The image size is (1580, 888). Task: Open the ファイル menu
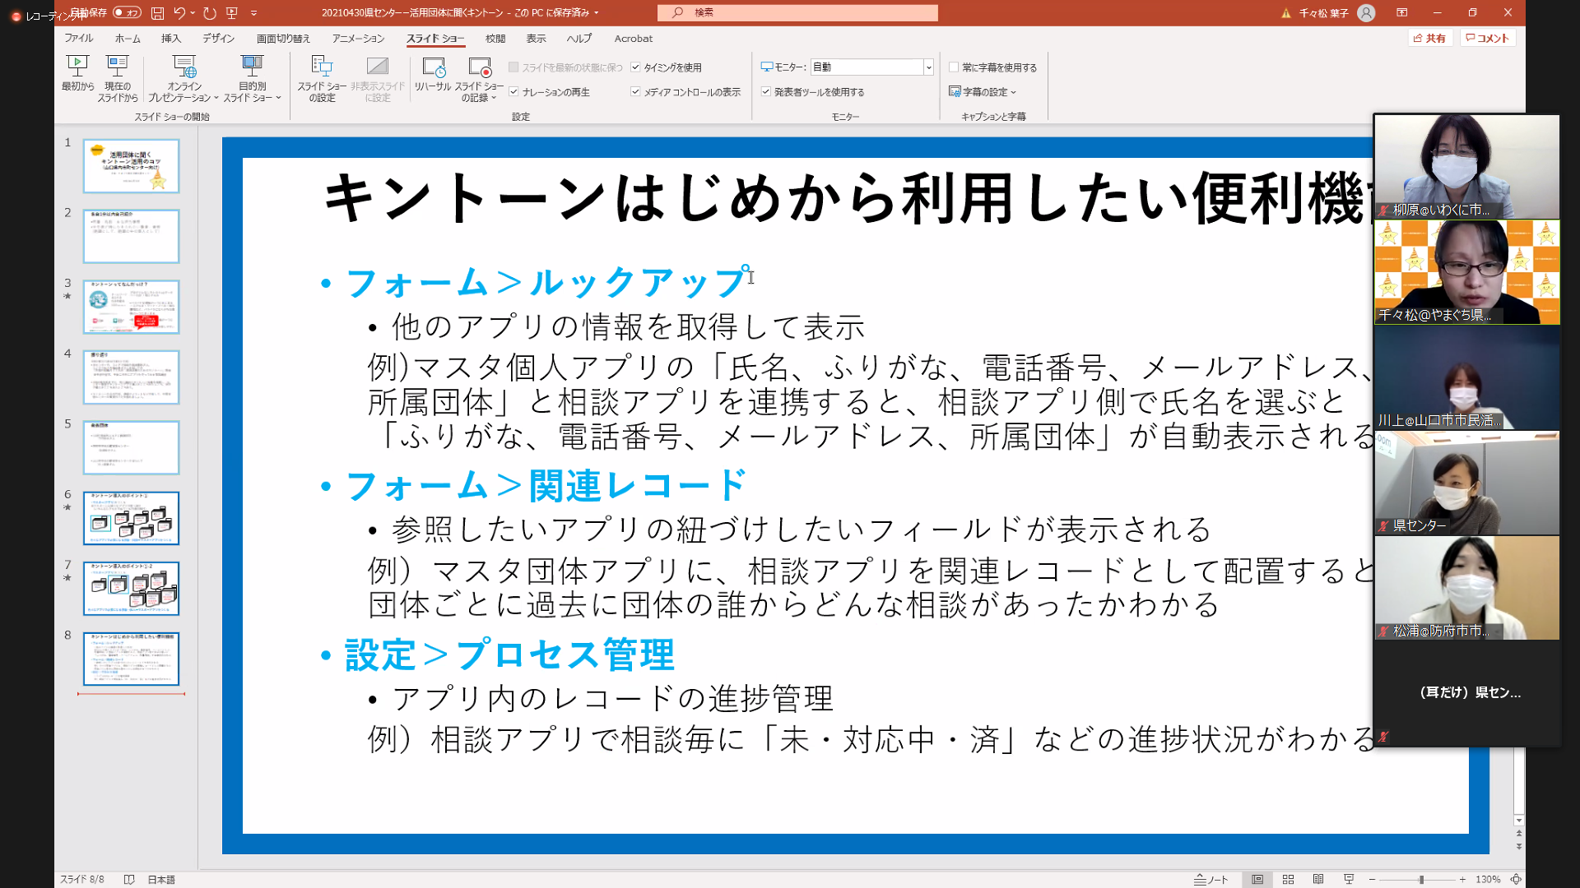[x=79, y=38]
